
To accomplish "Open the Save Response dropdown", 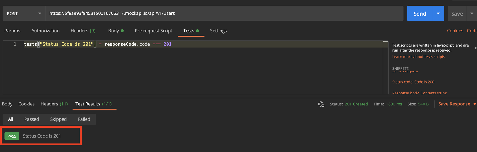I will click(x=474, y=104).
